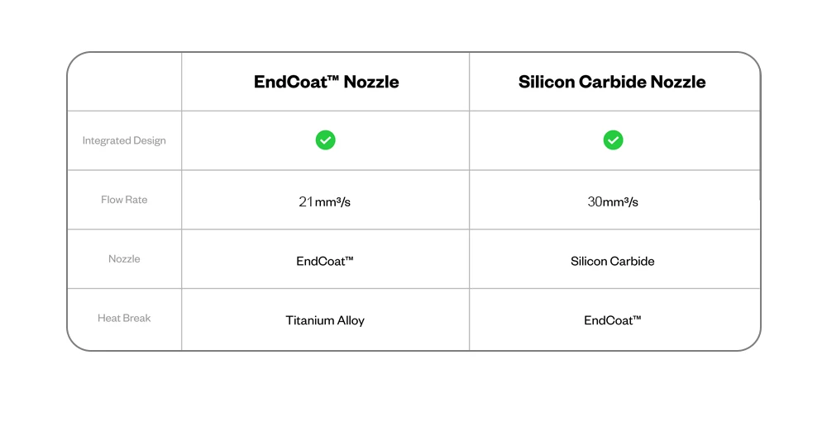This screenshot has height=426, width=827.
Task: Select the 21mm³/s flow rate value
Action: pos(324,201)
